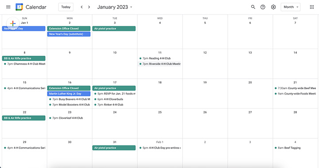Open 9am County-wide Foods Meeting event
Screen dimensions: 319x168
coord(295,94)
